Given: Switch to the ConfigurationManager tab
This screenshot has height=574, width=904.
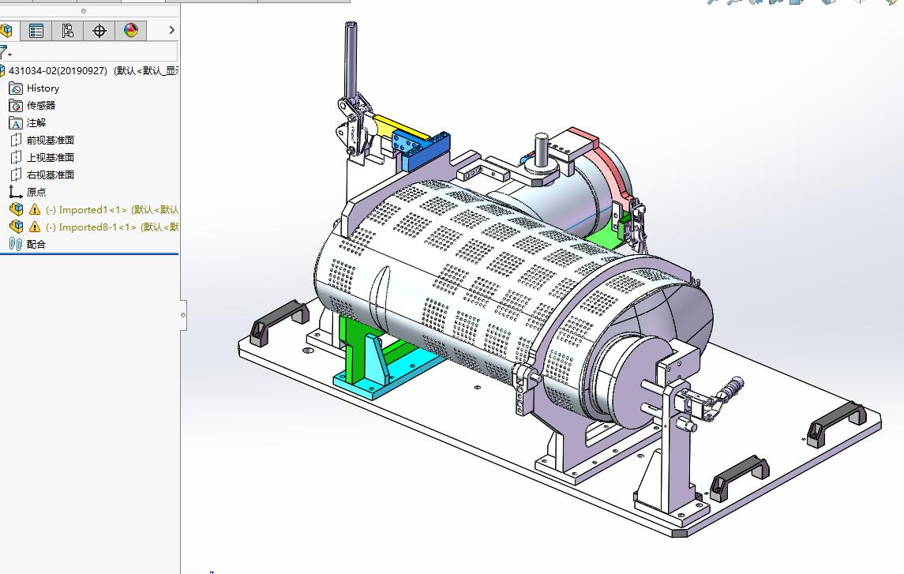Looking at the screenshot, I should click(67, 31).
